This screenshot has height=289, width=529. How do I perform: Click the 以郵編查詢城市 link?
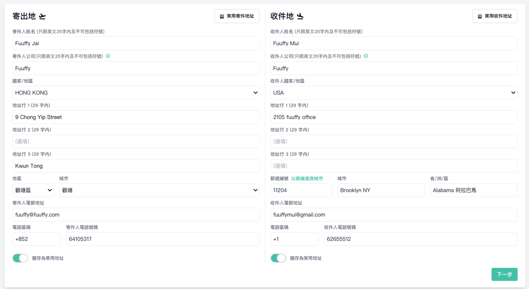tap(307, 178)
